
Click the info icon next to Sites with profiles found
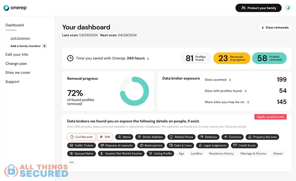point(246,91)
